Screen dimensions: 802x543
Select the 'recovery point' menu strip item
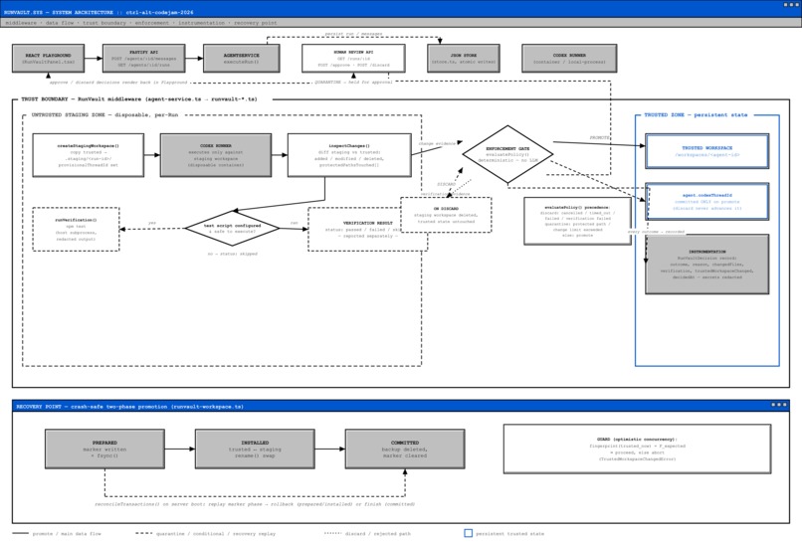[256, 23]
